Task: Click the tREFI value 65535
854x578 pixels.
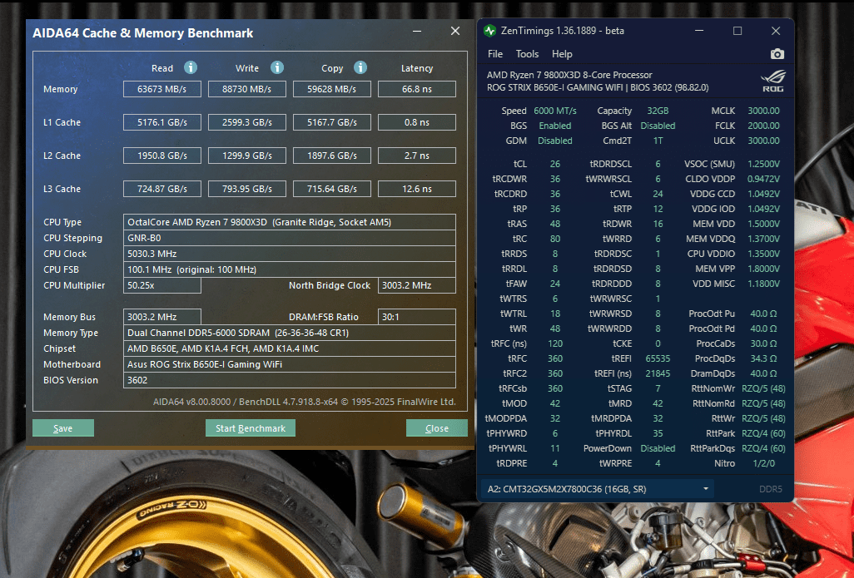Action: [x=658, y=358]
